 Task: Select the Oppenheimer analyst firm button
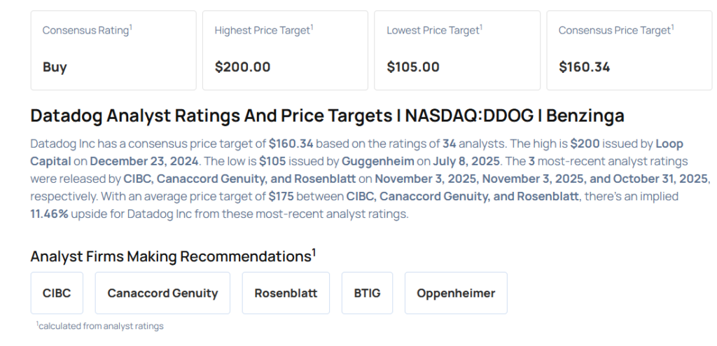(x=456, y=293)
